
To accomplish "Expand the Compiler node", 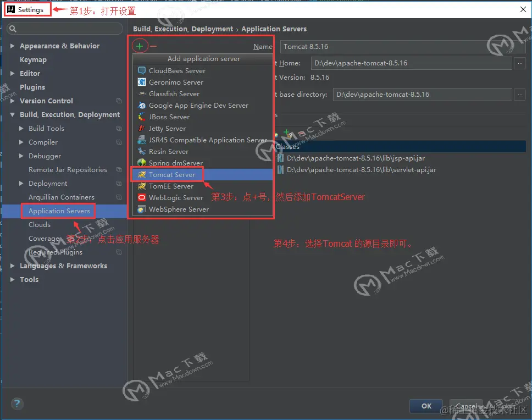I will (21, 142).
